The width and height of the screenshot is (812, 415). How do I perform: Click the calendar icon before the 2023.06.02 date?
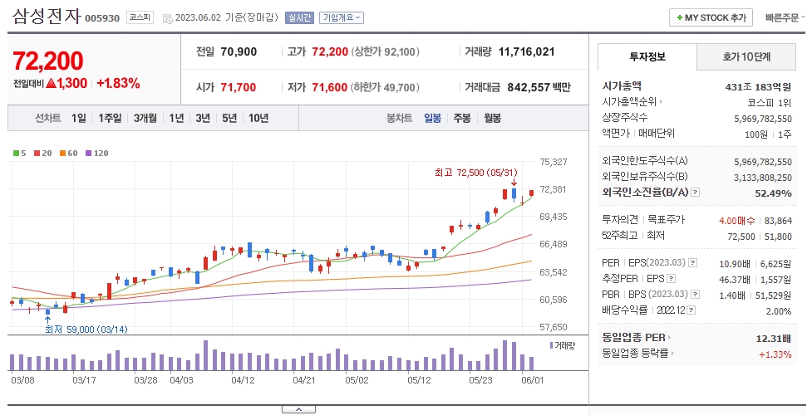tap(167, 18)
